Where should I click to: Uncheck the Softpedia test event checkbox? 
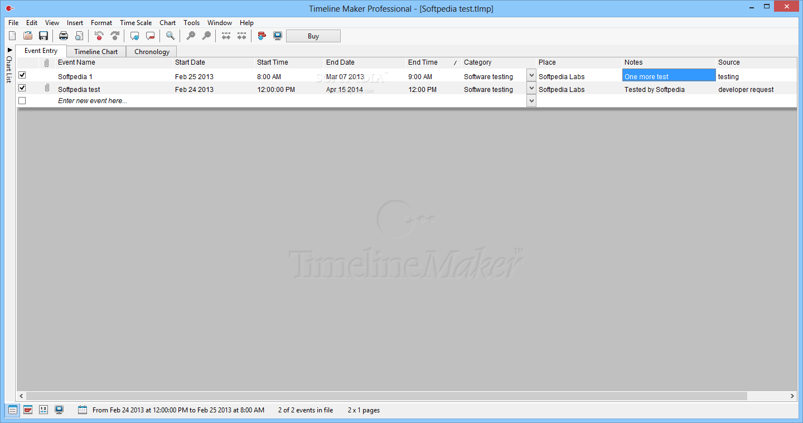[x=22, y=88]
